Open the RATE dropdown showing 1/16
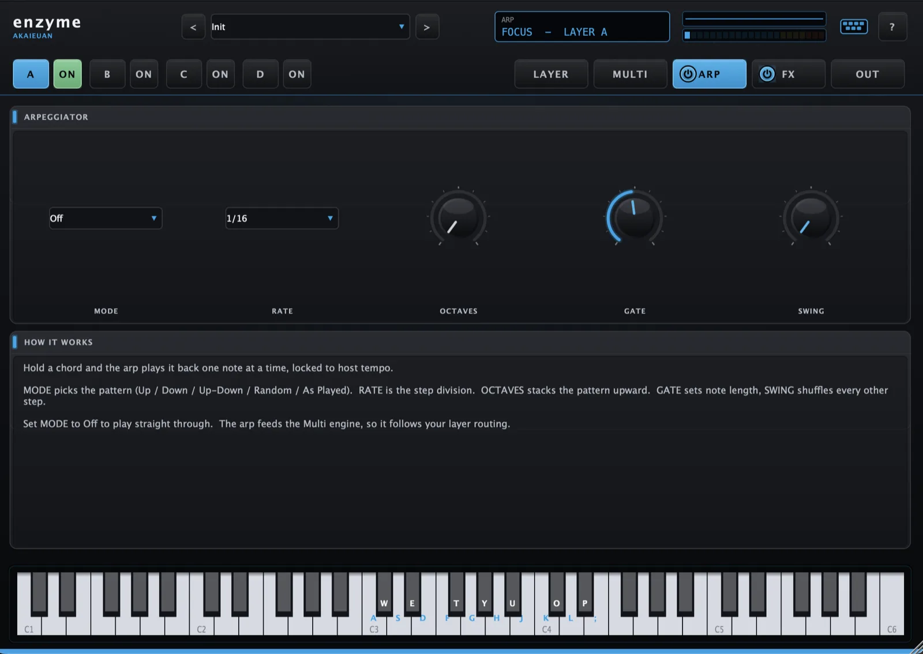 click(x=282, y=218)
